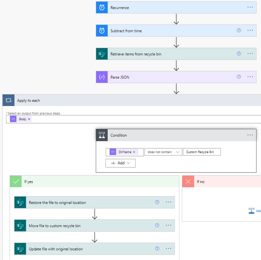Click the Apply to each loop icon
The width and height of the screenshot is (261, 260).
(8, 100)
